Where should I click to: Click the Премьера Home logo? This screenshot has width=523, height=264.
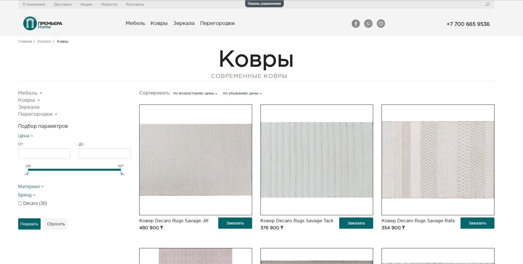(43, 24)
